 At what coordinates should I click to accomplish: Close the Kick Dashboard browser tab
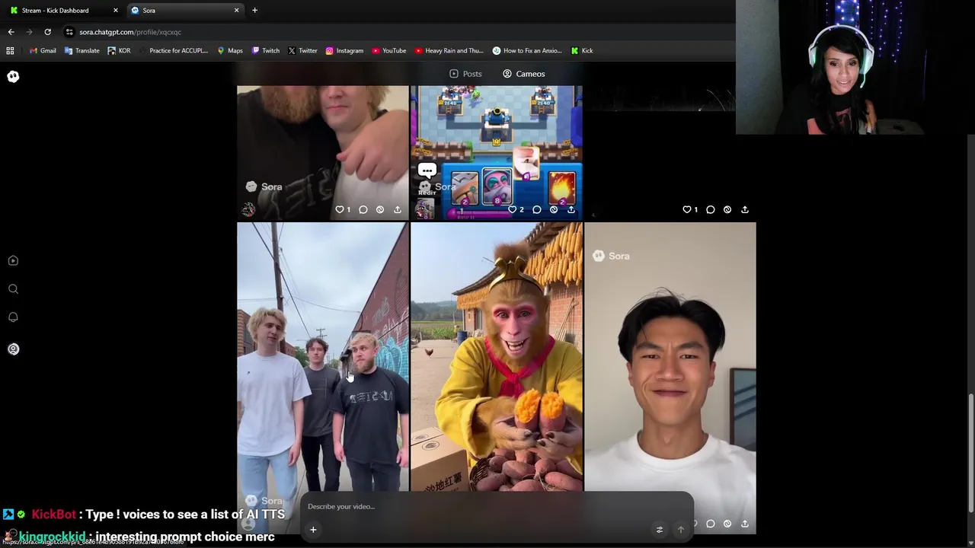116,11
